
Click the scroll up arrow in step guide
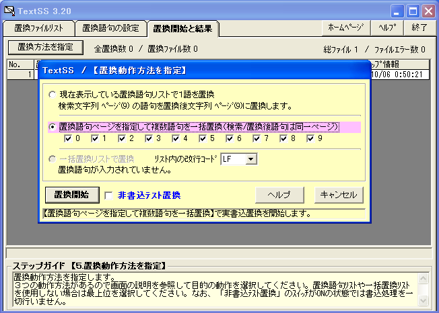(x=423, y=278)
